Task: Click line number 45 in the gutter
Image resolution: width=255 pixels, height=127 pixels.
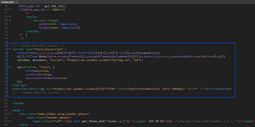Action: (6, 42)
